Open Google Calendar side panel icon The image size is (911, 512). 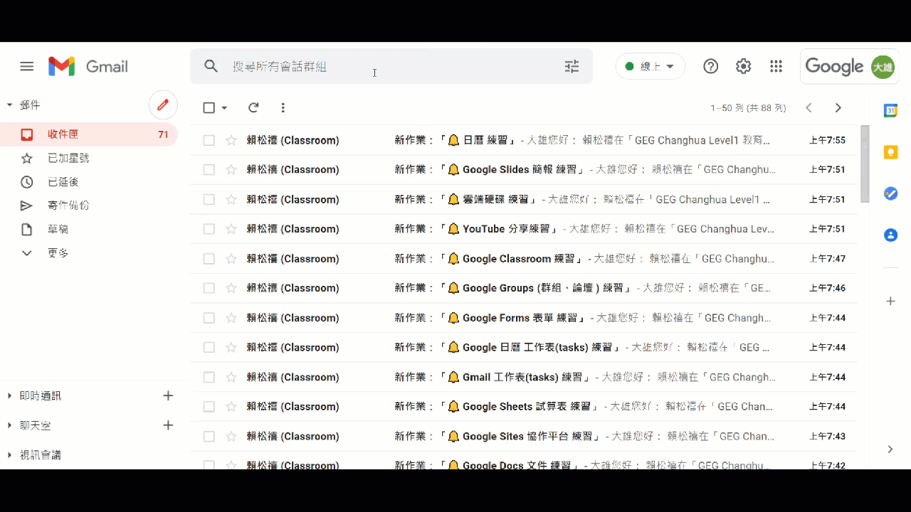click(890, 110)
